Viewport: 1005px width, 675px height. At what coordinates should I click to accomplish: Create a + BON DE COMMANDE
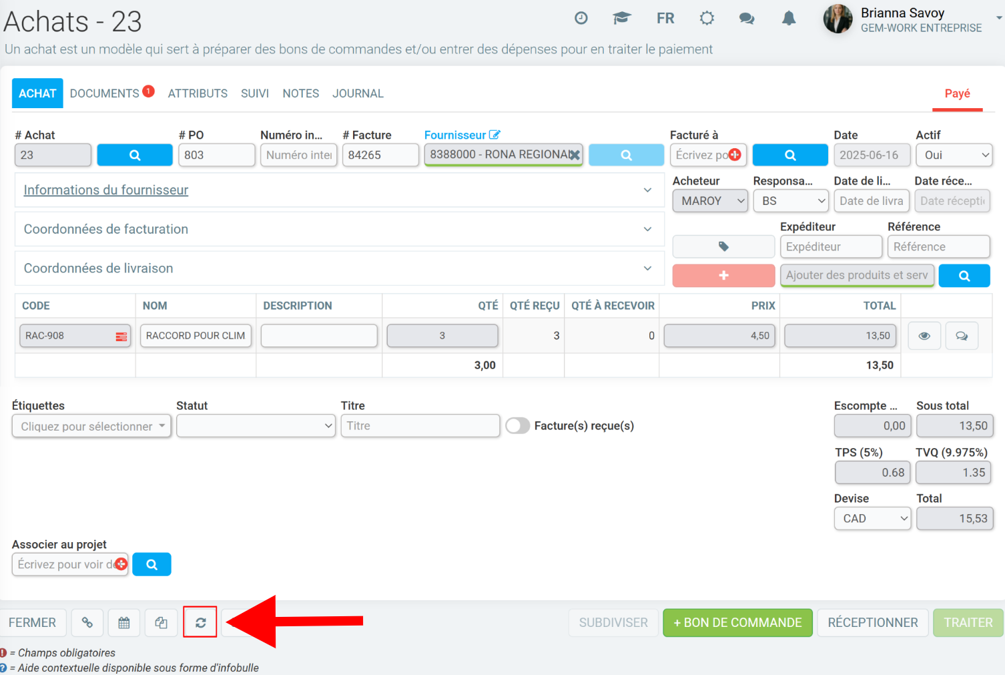tap(737, 622)
